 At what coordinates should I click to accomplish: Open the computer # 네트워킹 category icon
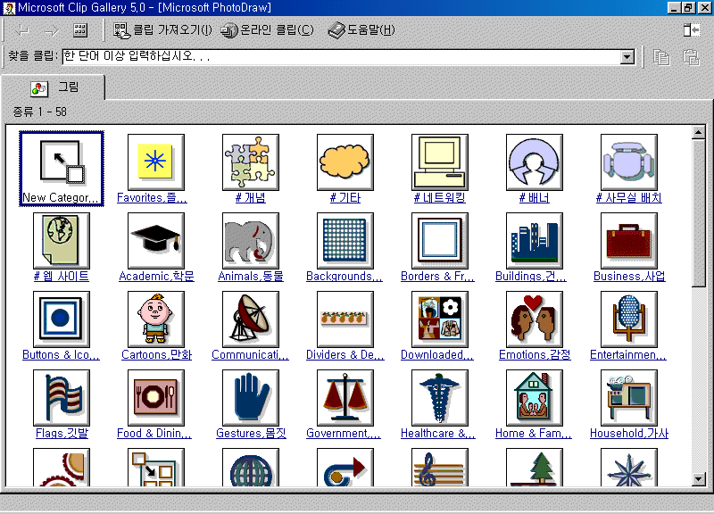click(x=440, y=162)
